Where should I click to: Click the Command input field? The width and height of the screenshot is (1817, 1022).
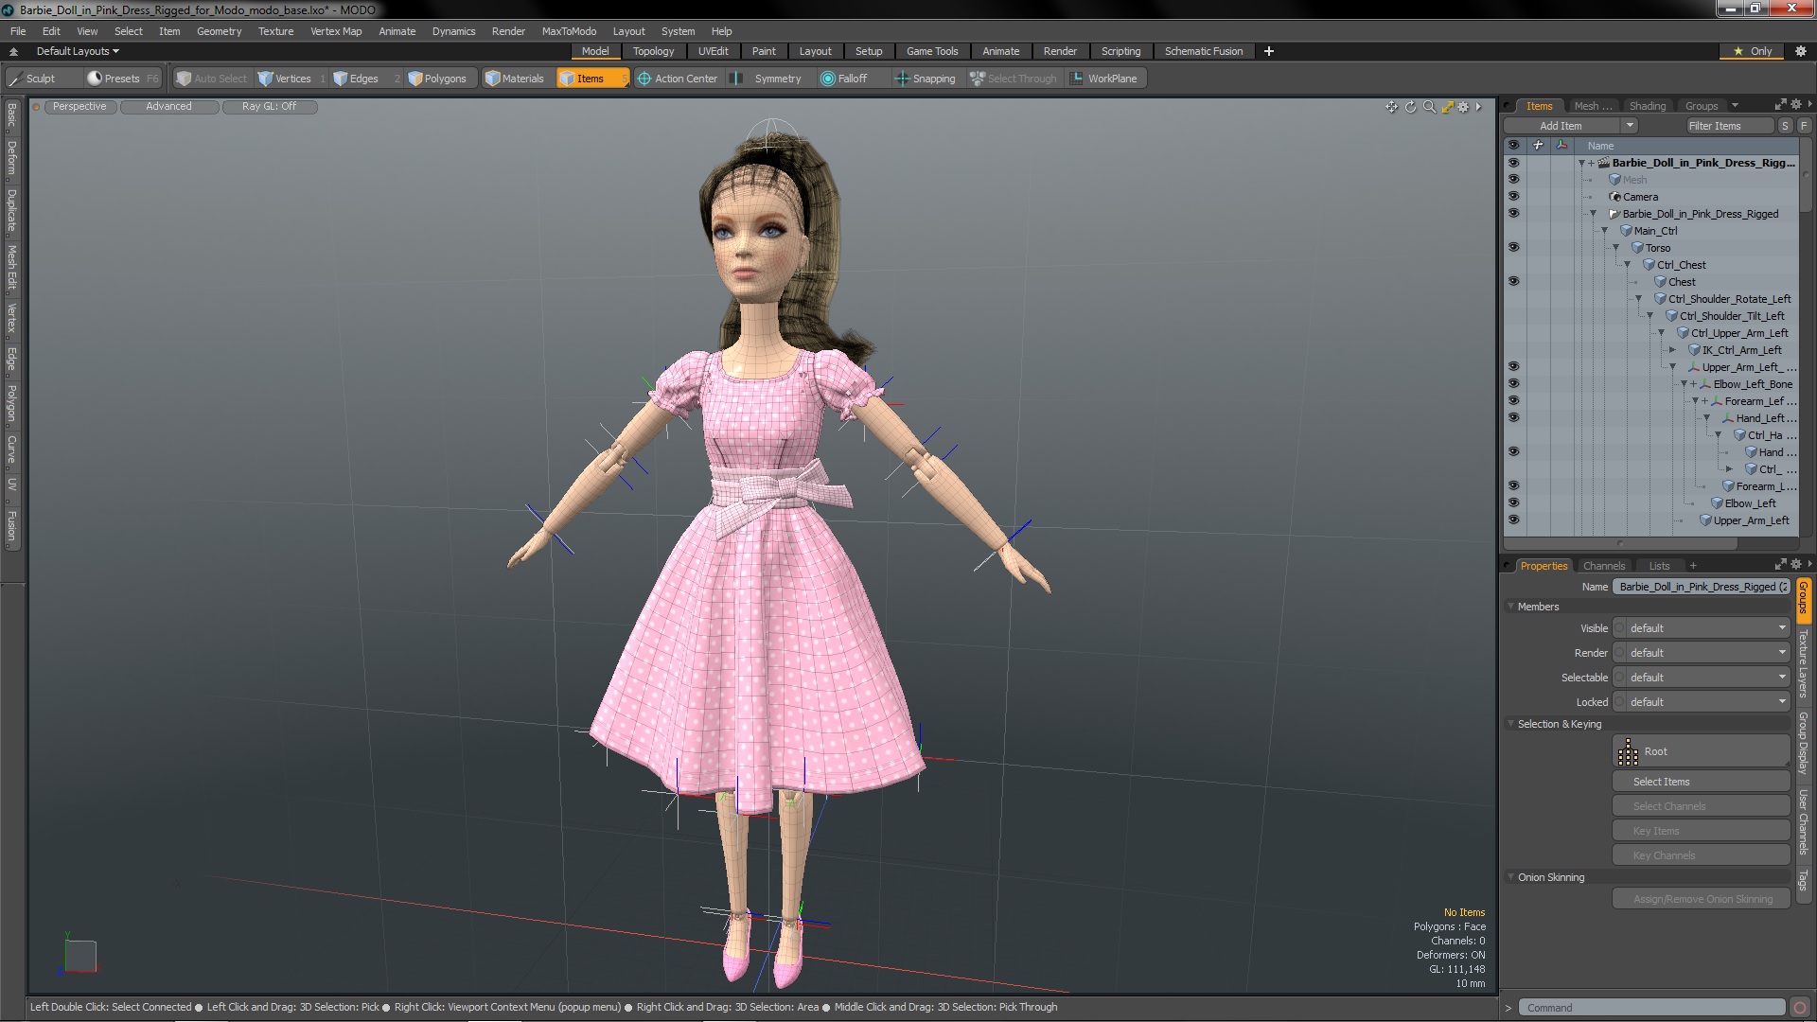pos(1652,1008)
